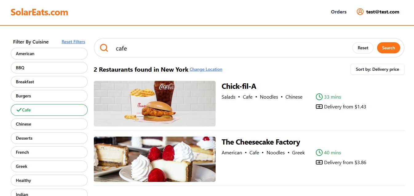Click the orange search magnifier icon
Screen dimensions: 414x196
pyautogui.click(x=104, y=48)
